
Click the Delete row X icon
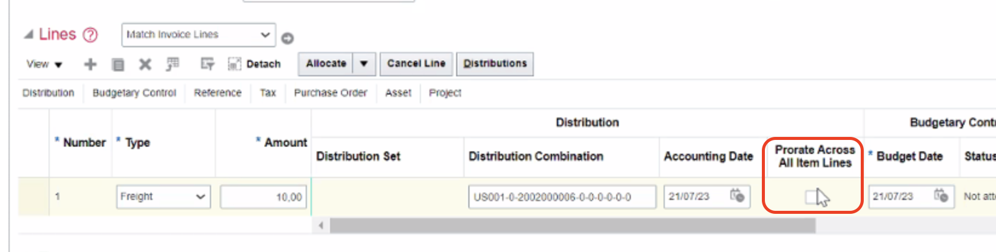click(x=145, y=64)
